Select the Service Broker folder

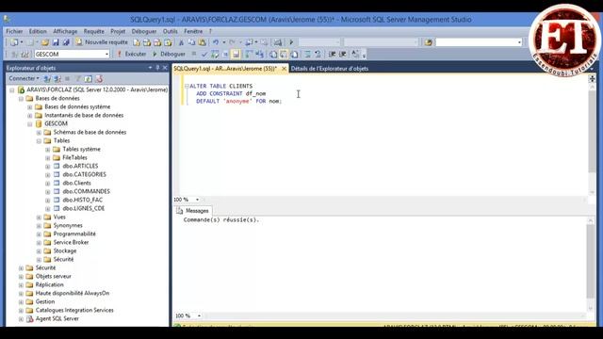[x=71, y=242]
